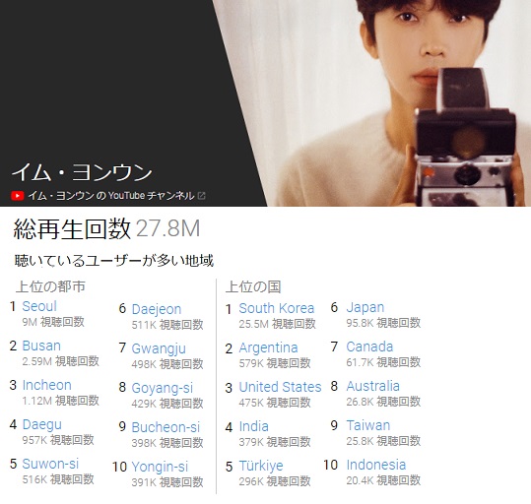The height and width of the screenshot is (504, 531).
Task: Click the external link icon beside channel text
Action: [201, 196]
